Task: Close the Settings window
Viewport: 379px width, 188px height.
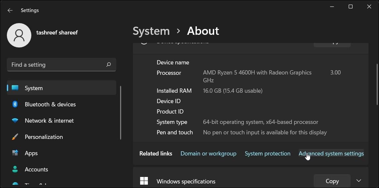Action: (369, 7)
